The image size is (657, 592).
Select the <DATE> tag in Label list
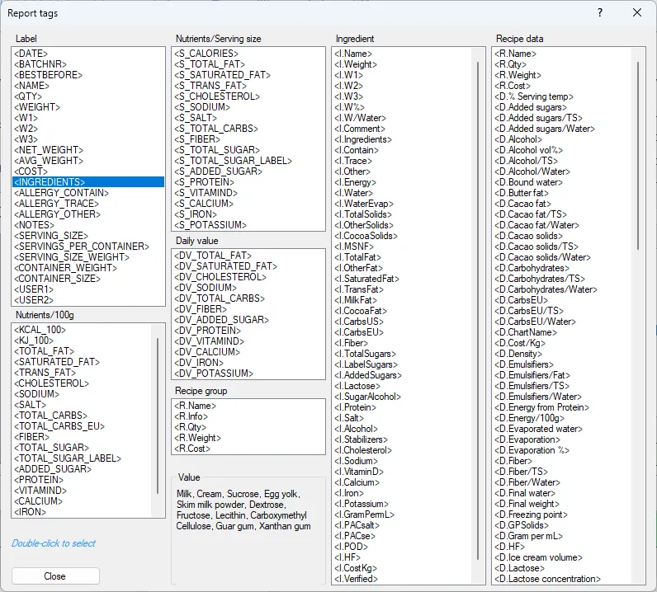point(31,54)
